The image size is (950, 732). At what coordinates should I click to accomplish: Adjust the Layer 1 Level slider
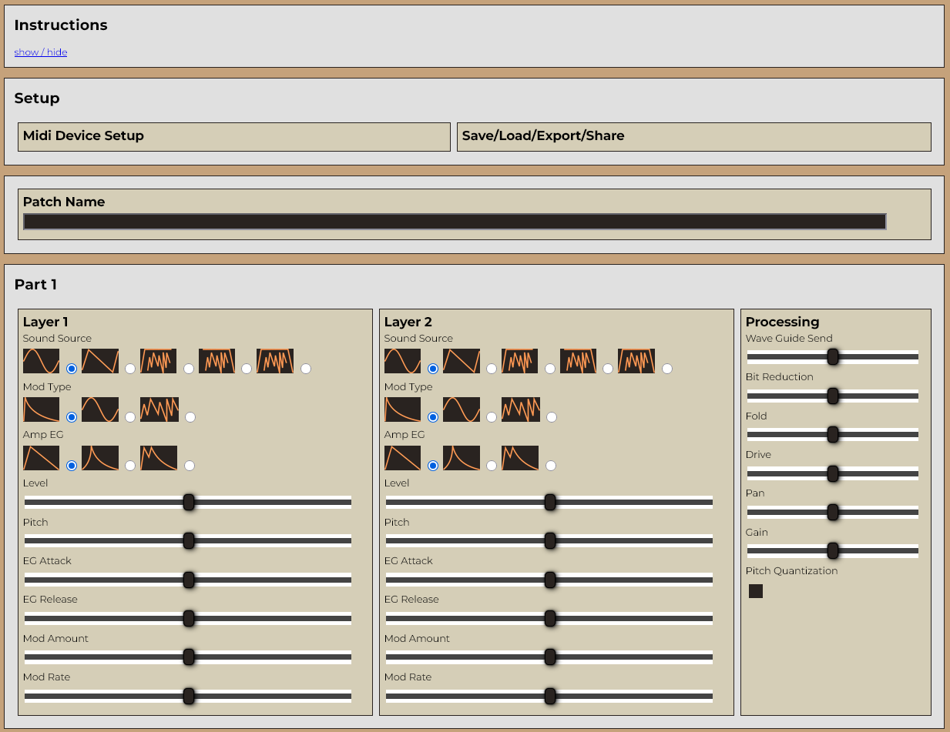click(188, 503)
